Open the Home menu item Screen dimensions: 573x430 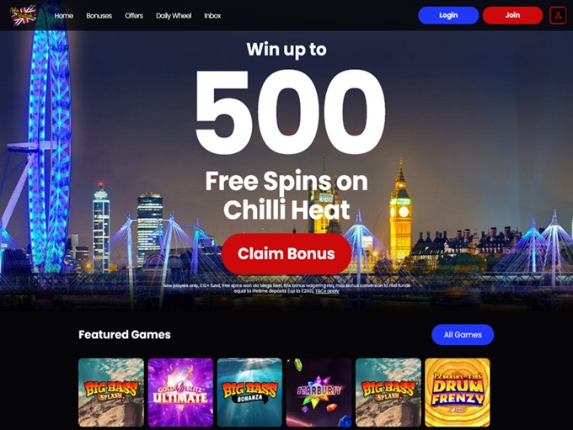pos(63,16)
